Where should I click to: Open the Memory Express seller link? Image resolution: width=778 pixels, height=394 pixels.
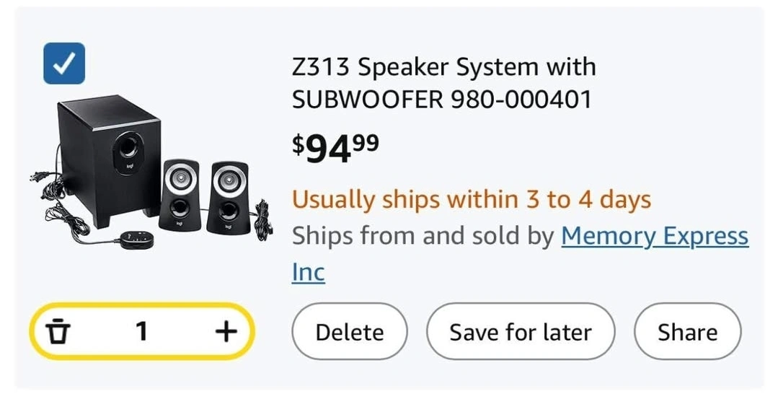click(654, 236)
